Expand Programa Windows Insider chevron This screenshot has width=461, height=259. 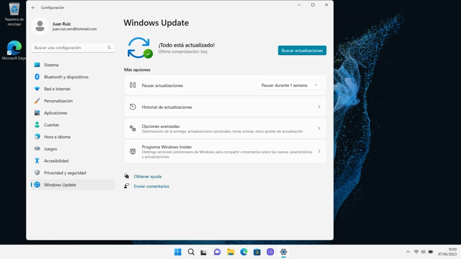click(319, 152)
